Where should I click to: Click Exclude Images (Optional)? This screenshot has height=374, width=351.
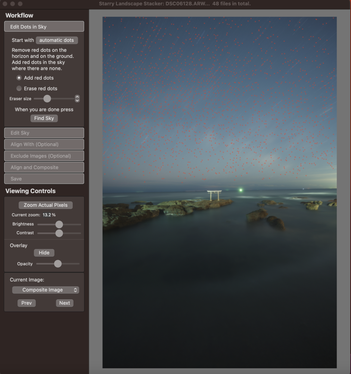[x=44, y=156]
